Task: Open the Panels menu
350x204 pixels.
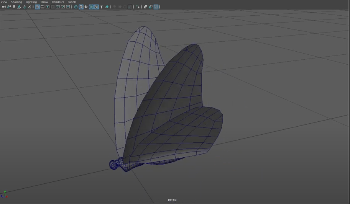Action: point(72,2)
